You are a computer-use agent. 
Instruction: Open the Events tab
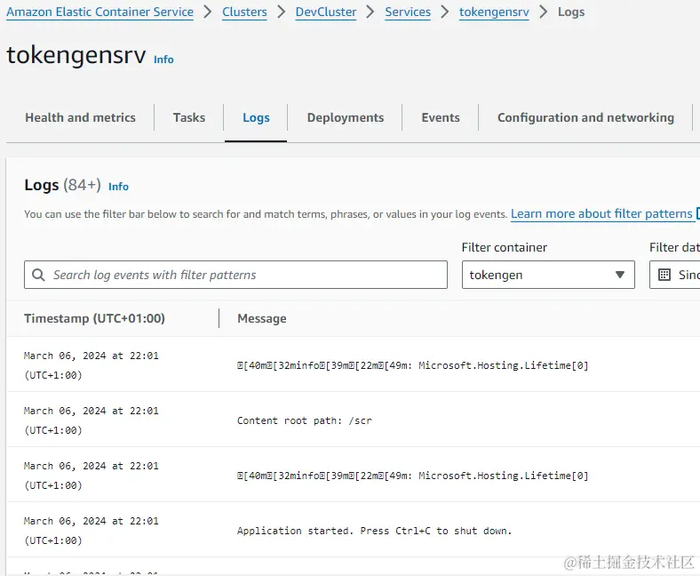441,117
